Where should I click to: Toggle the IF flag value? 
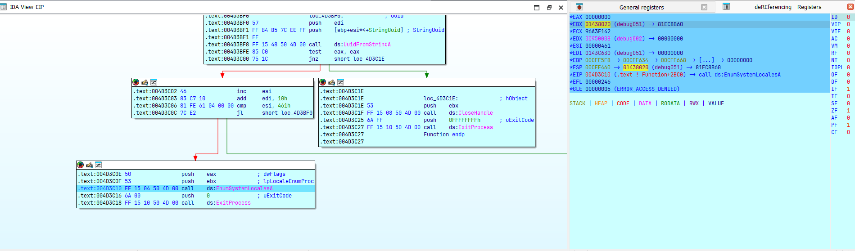pos(848,89)
